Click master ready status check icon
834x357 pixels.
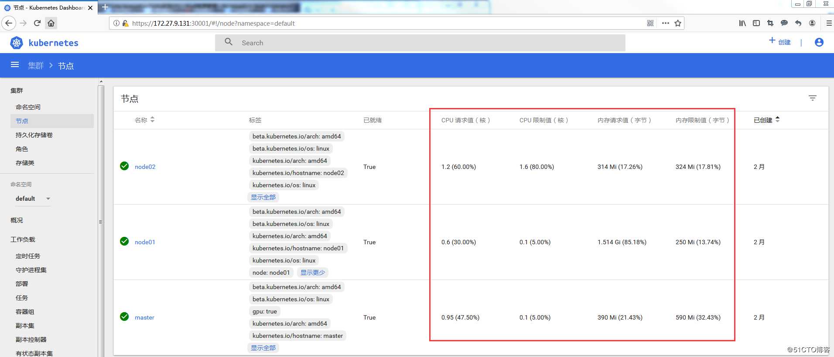tap(124, 317)
